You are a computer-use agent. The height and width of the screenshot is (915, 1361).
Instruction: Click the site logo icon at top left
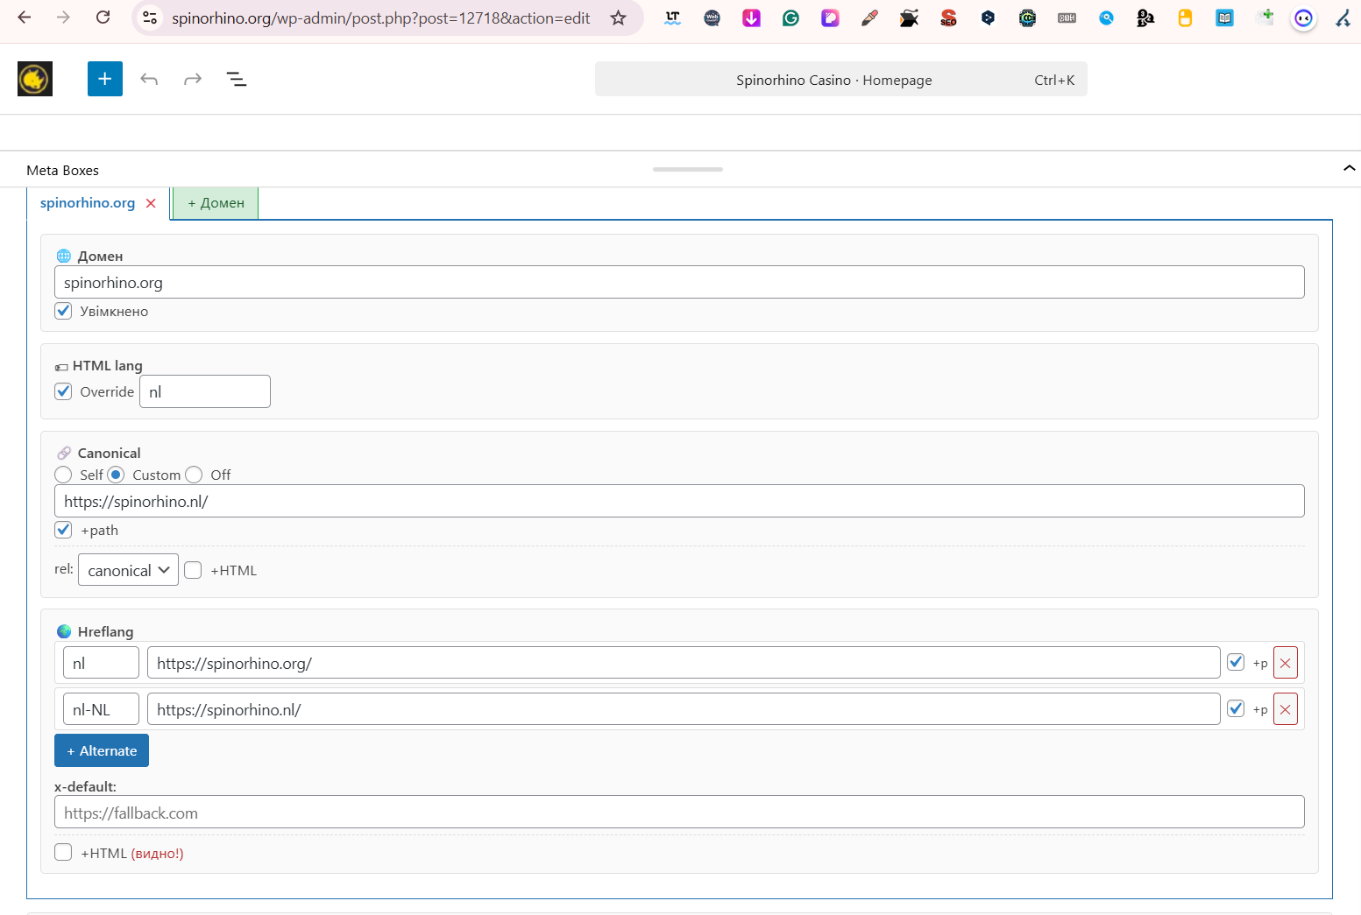click(35, 79)
